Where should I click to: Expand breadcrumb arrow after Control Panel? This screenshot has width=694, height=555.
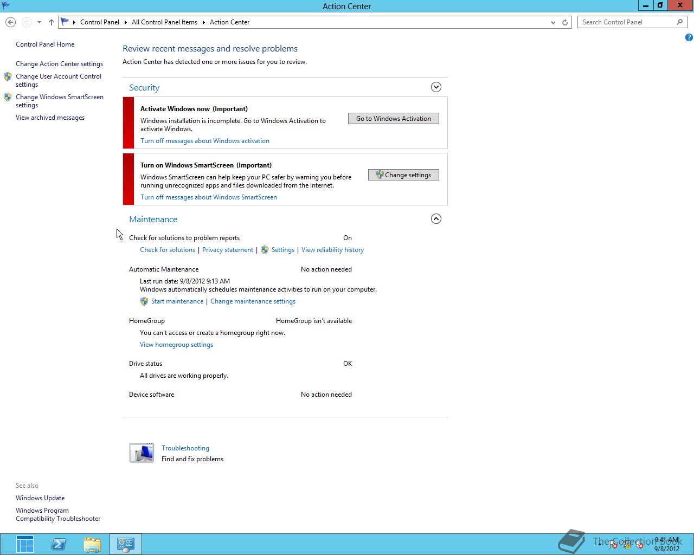click(x=125, y=22)
